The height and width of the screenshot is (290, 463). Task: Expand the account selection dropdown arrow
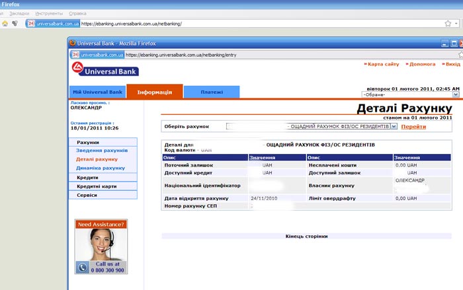(394, 126)
